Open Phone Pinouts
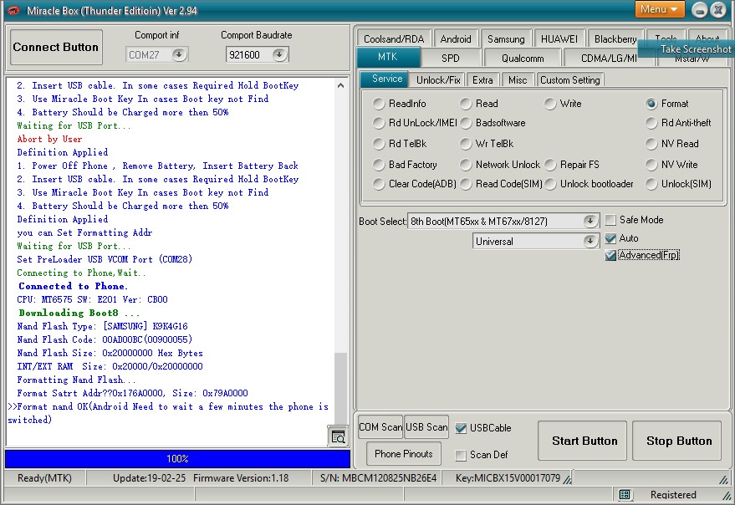Image resolution: width=735 pixels, height=505 pixels. [x=404, y=454]
